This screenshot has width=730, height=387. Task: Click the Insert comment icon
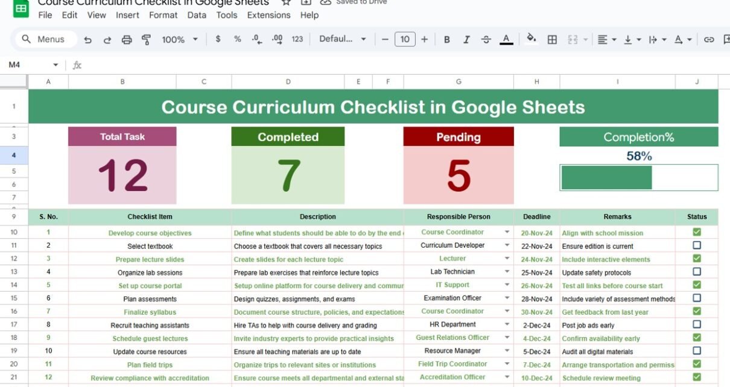pyautogui.click(x=726, y=40)
